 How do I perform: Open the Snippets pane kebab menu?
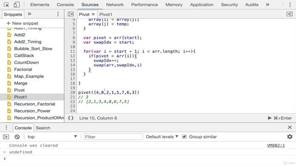pyautogui.click(x=58, y=14)
